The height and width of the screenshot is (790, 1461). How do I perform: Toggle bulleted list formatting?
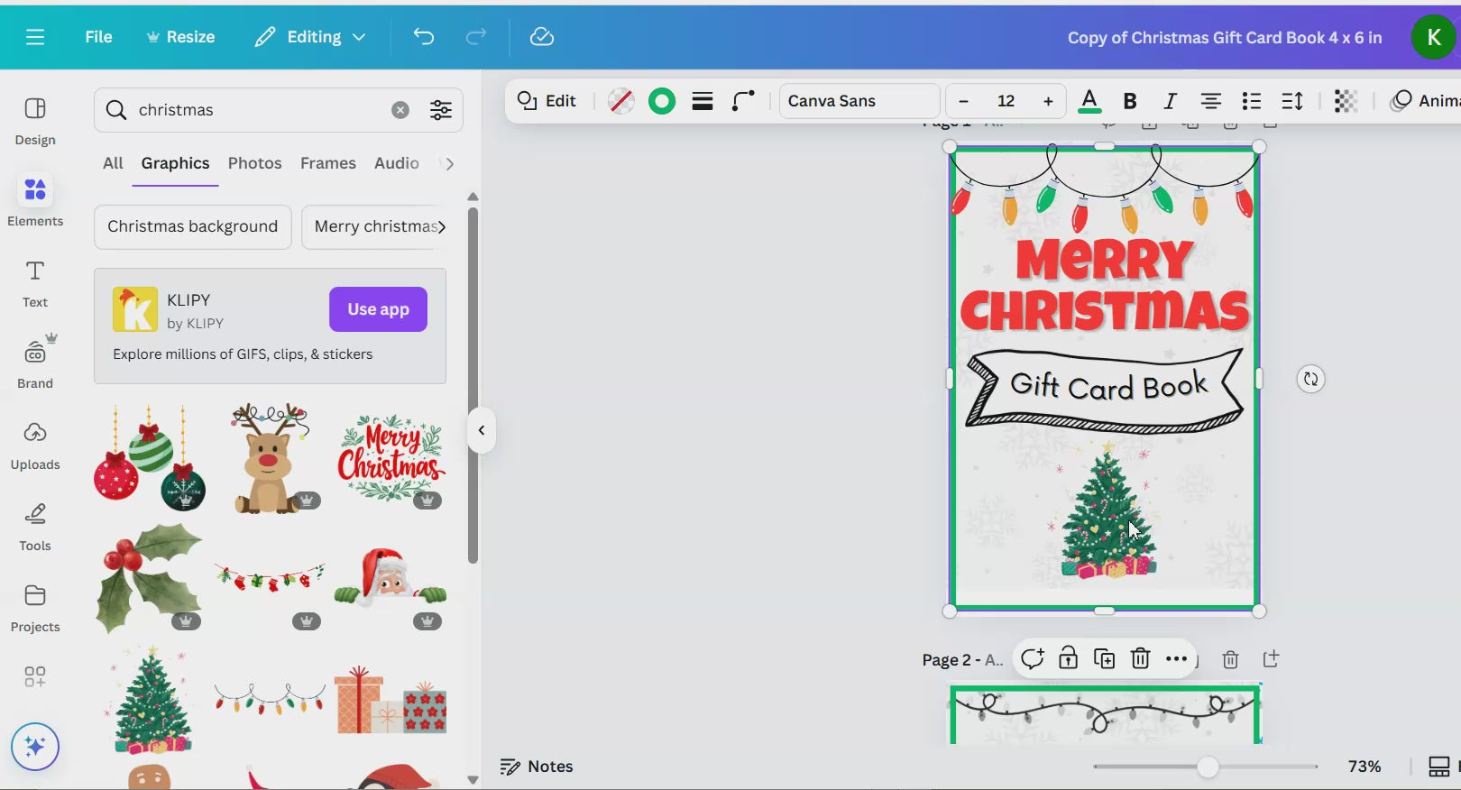click(1251, 101)
